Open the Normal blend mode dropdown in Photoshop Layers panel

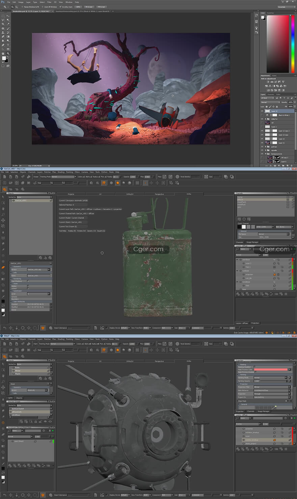pyautogui.click(x=270, y=102)
